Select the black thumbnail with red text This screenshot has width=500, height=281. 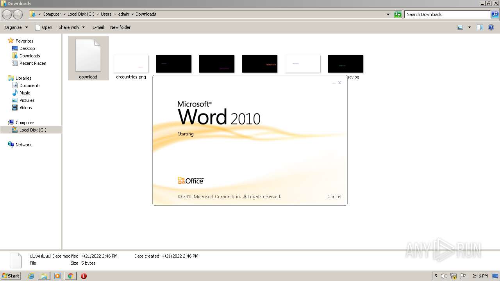pyautogui.click(x=260, y=64)
